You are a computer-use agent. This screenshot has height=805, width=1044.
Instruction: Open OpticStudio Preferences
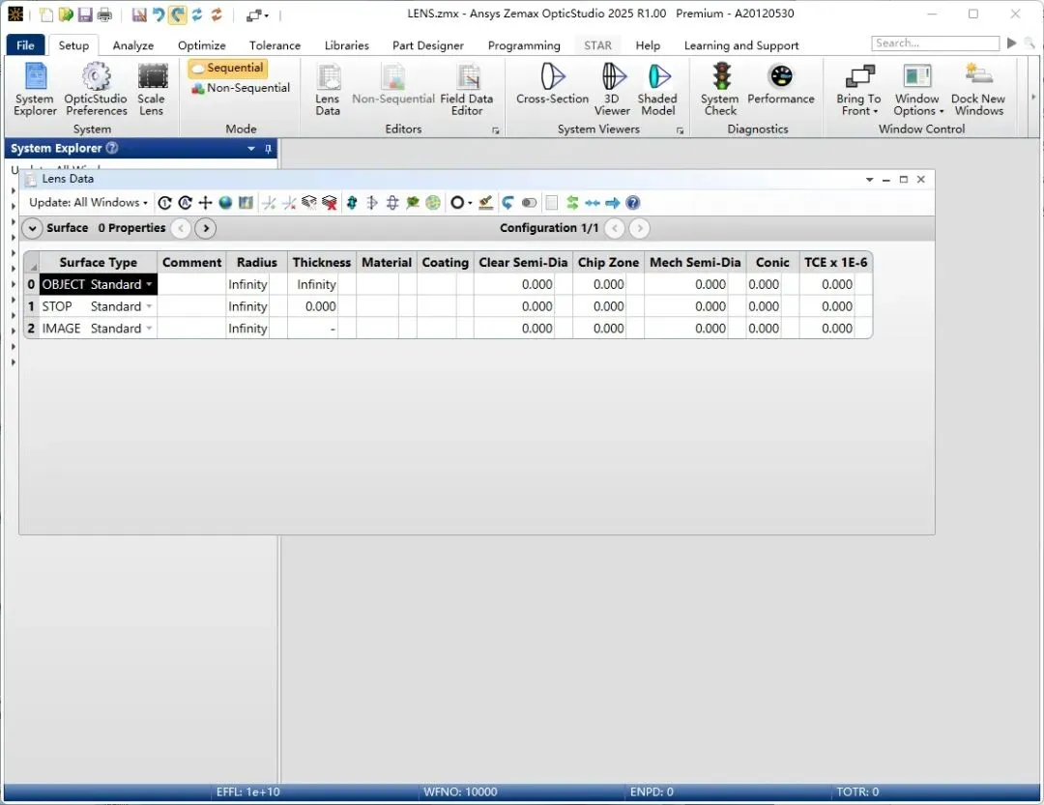(x=96, y=89)
